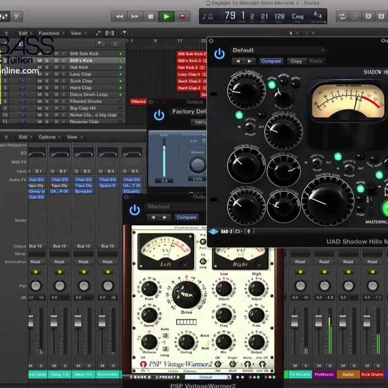The height and width of the screenshot is (388, 388).
Task: Open the Mixer Edit menu
Action: tap(25, 137)
